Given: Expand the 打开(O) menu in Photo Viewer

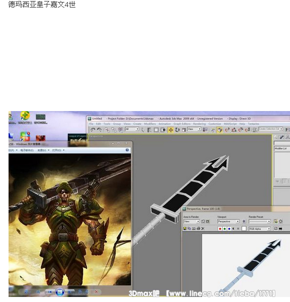Looking at the screenshot, I should click(58, 150).
